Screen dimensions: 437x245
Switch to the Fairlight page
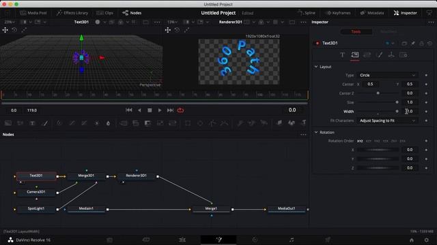(x=292, y=240)
